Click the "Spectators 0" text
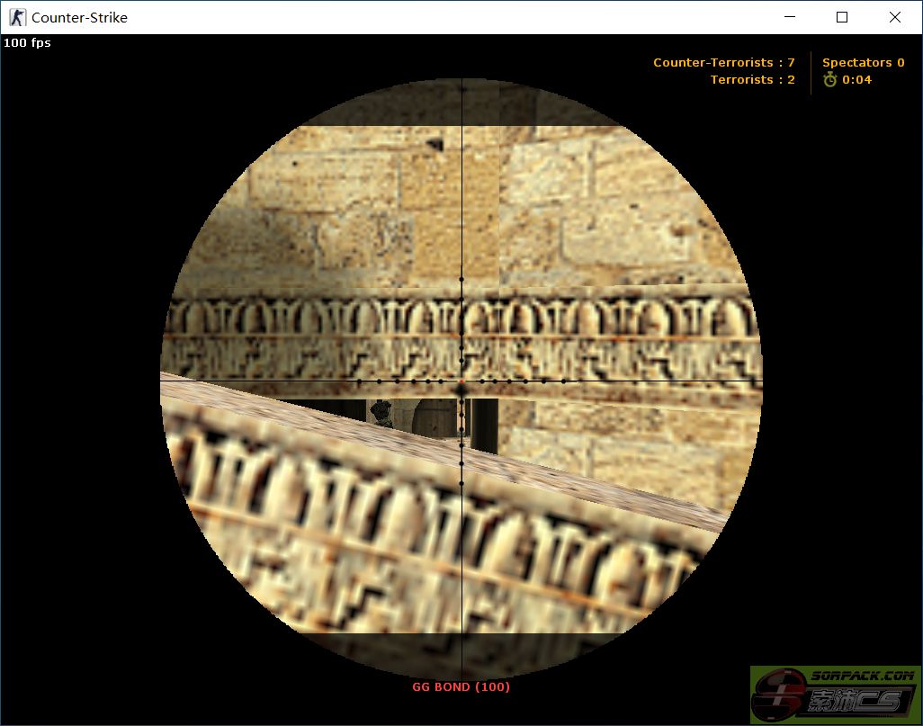 [863, 62]
